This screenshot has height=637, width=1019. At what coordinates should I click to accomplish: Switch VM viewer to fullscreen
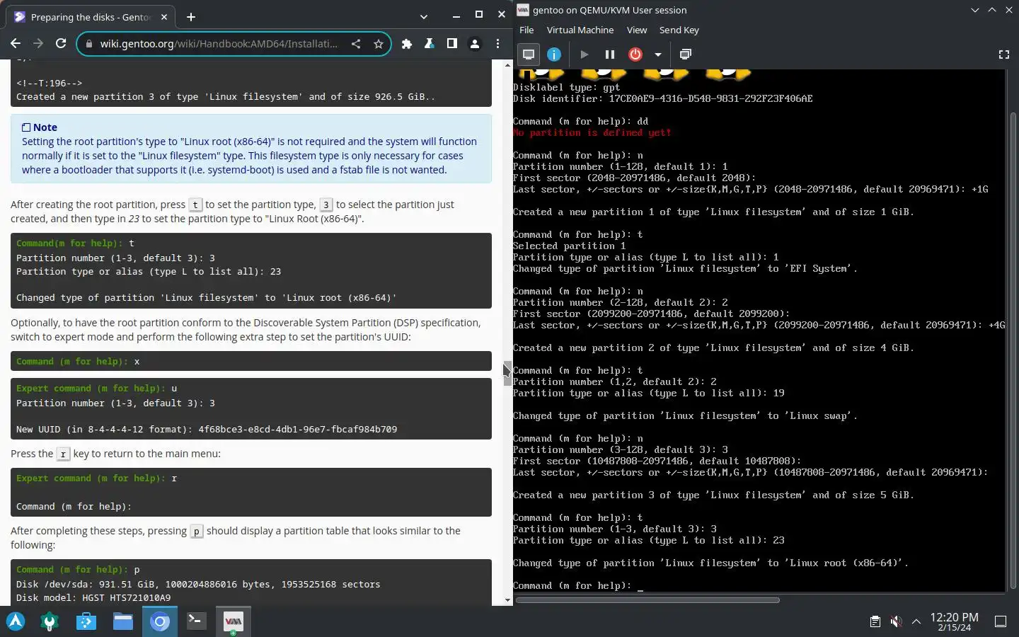pos(1003,54)
